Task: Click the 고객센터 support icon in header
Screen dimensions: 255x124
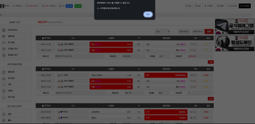Action: coord(205,6)
